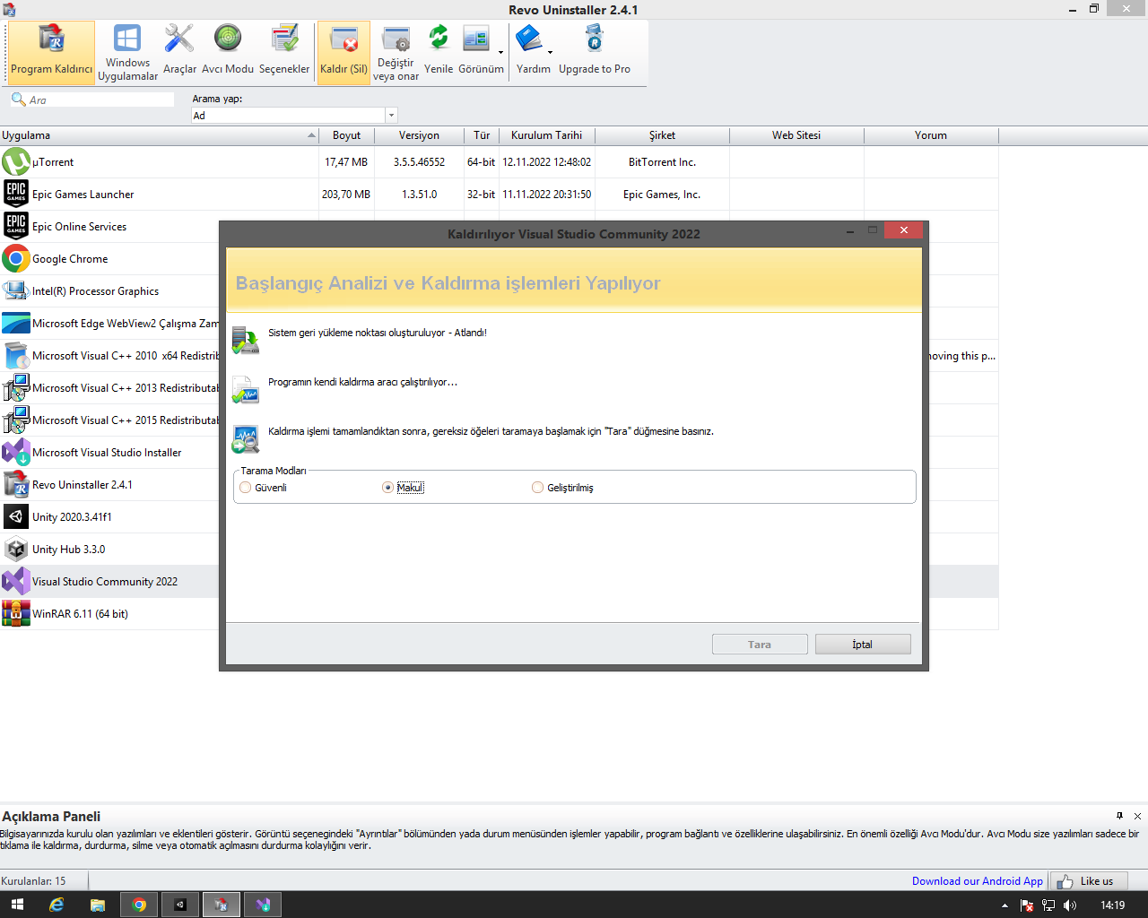Screen dimensions: 1148x918
Task: Open Windows Start button
Action: pos(17,905)
